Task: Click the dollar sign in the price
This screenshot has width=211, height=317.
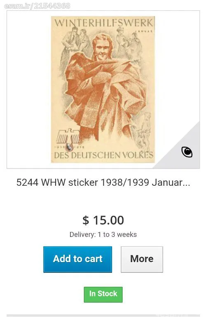Action: (x=86, y=220)
